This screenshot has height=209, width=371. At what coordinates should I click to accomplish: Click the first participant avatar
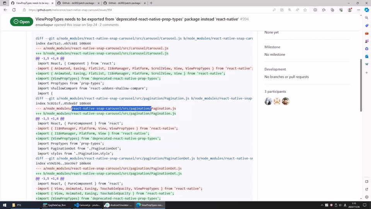click(x=268, y=101)
